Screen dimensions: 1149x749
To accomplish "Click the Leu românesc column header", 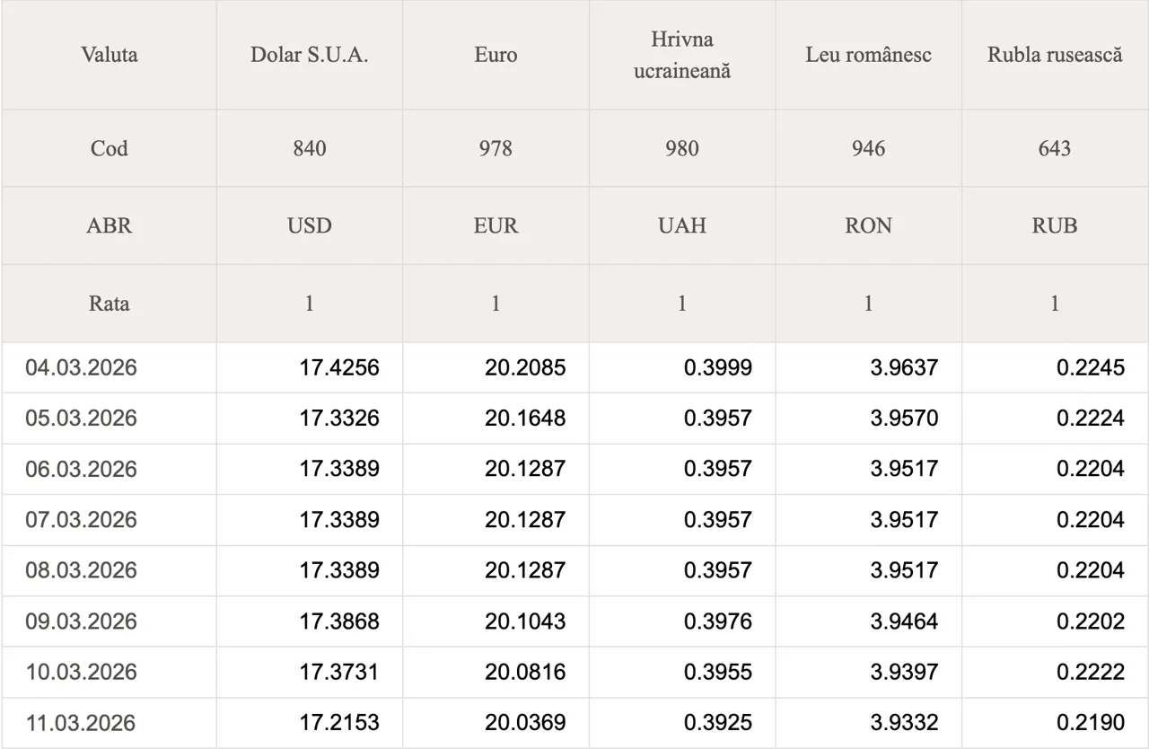I will 868,55.
